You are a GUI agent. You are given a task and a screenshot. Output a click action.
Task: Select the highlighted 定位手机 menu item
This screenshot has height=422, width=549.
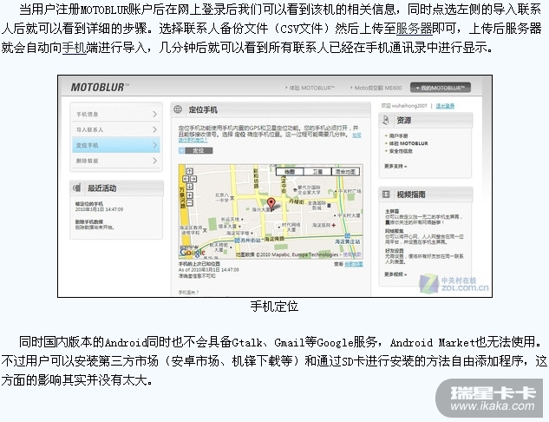click(x=116, y=145)
